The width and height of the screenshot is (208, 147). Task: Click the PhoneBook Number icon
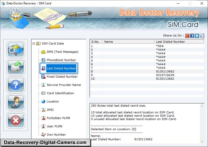pos(43,60)
